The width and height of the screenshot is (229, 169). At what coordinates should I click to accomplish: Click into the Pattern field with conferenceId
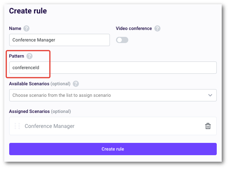coord(113,68)
